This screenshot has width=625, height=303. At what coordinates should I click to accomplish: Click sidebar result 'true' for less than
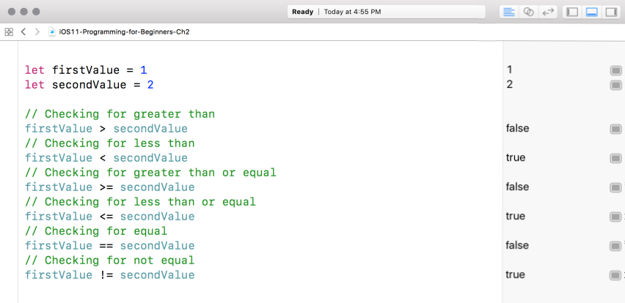pos(516,157)
